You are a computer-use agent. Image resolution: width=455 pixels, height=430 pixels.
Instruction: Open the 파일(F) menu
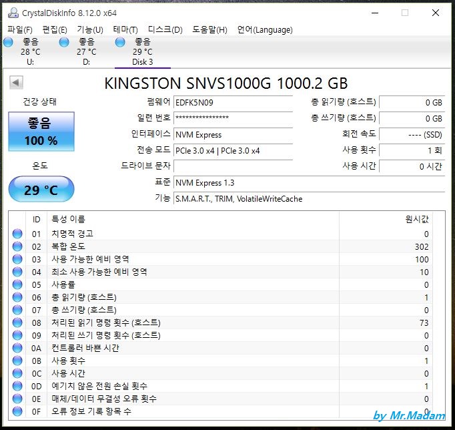click(x=20, y=29)
